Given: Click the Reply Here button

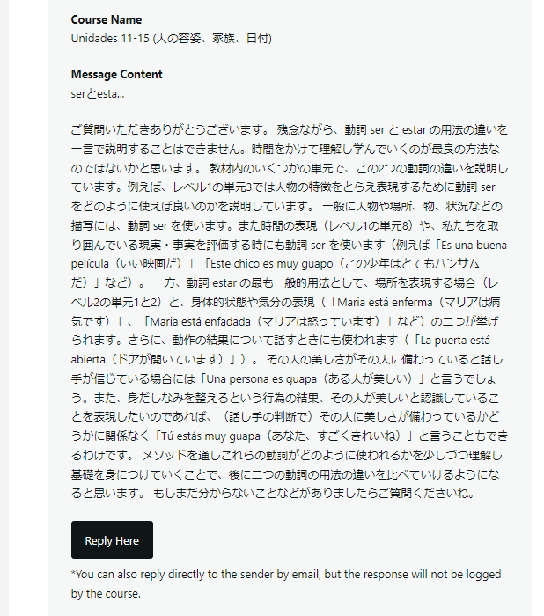Looking at the screenshot, I should 112,539.
